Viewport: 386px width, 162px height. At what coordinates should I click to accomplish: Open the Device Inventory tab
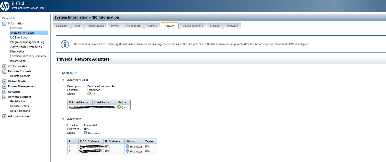193,26
